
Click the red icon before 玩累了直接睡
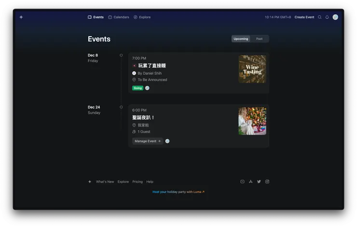click(x=134, y=66)
